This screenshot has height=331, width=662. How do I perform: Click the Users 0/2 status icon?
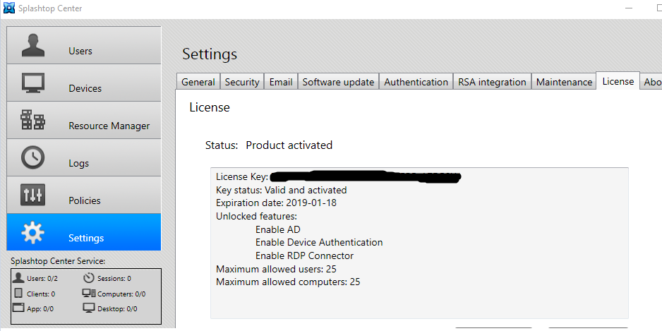pyautogui.click(x=19, y=278)
